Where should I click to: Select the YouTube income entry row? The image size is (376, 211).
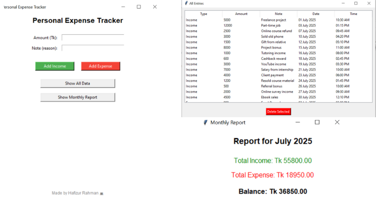(x=273, y=64)
